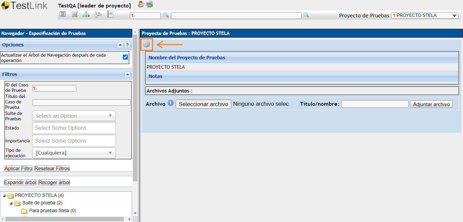Open the reports notebook icon
463x222 pixels.
[110, 14]
